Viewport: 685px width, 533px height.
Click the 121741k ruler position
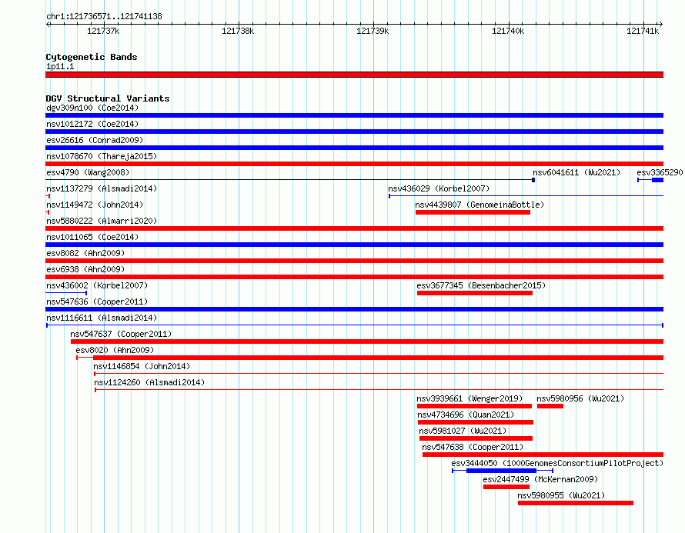click(643, 31)
